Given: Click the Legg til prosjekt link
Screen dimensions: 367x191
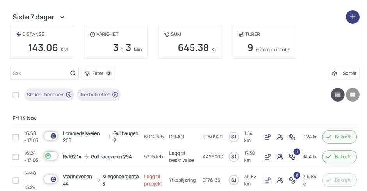Looking at the screenshot, I should click(153, 180).
